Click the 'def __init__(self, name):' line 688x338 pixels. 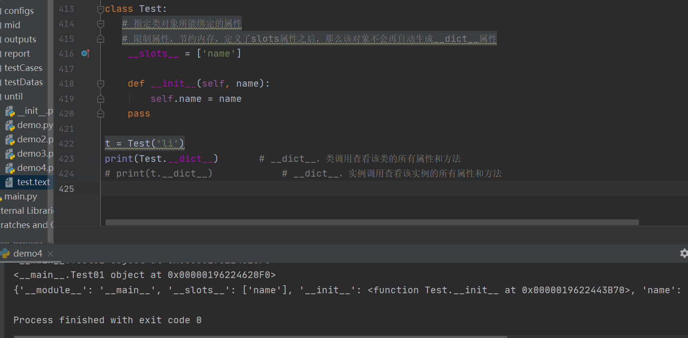coord(199,84)
